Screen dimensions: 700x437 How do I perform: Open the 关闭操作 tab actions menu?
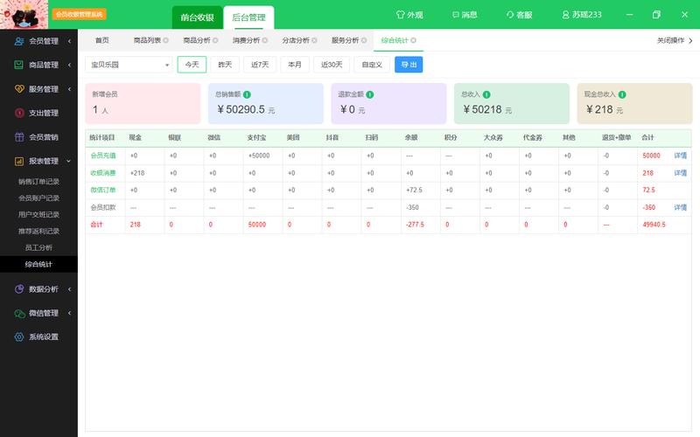click(674, 40)
